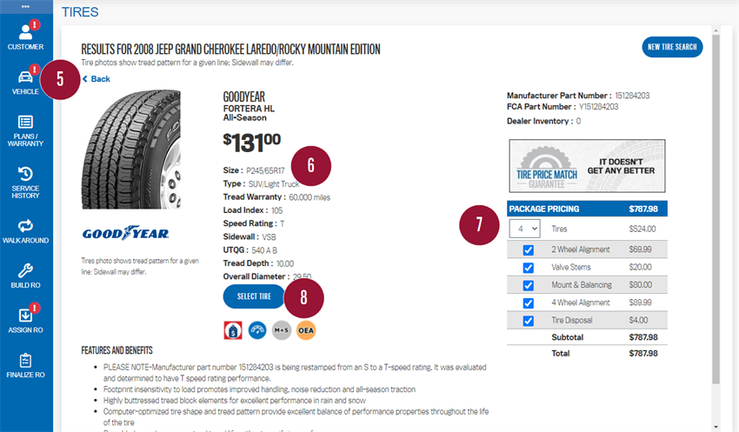This screenshot has height=432, width=739.
Task: Click the Goodyear Fortera tire photo
Action: pyautogui.click(x=131, y=150)
